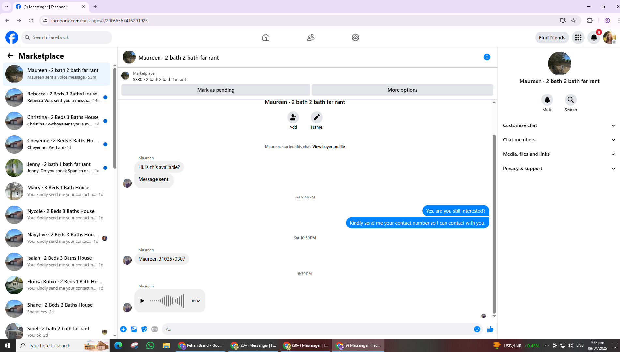Image resolution: width=620 pixels, height=352 pixels.
Task: Expand Privacy & support section
Action: pos(559,169)
